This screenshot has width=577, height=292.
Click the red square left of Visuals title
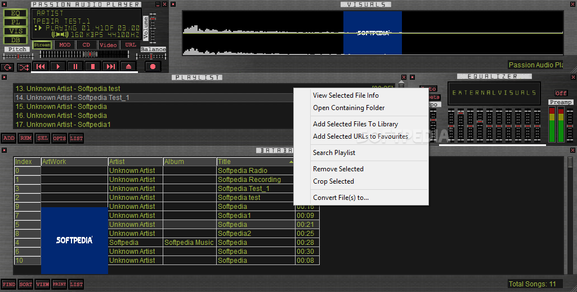click(x=173, y=4)
